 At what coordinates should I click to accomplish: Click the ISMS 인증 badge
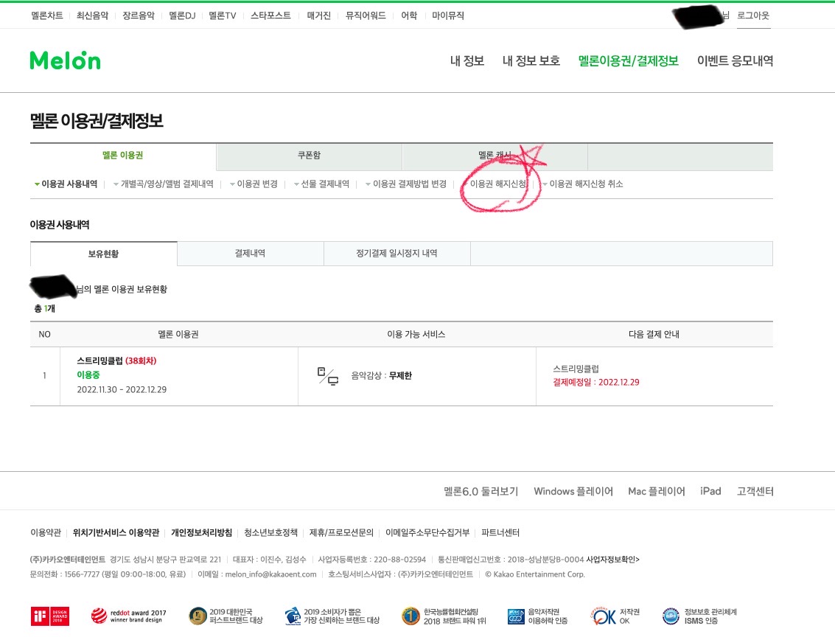click(x=699, y=616)
